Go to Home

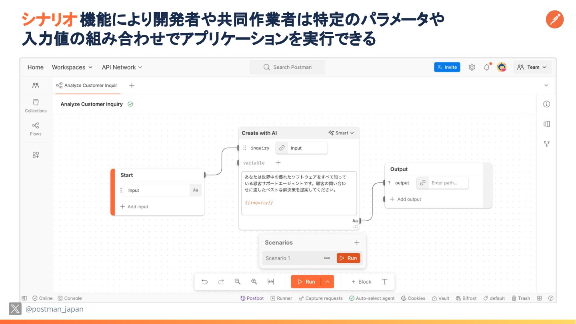click(36, 67)
